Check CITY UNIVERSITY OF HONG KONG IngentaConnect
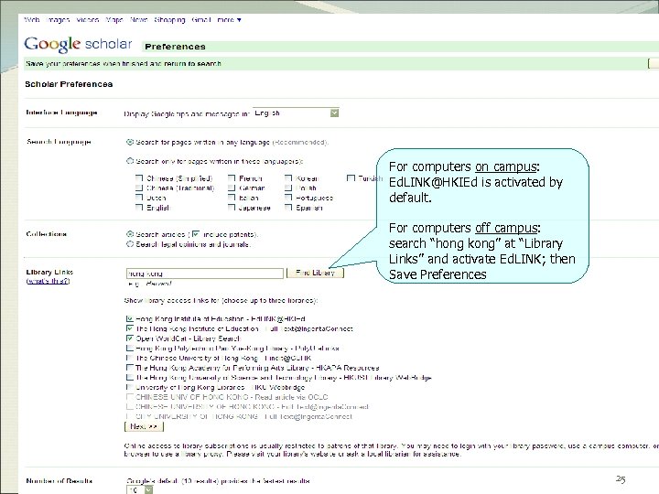This screenshot has width=659, height=494. 130,416
